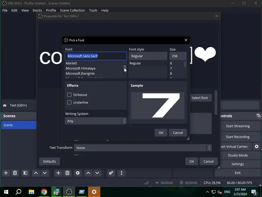Move source up with arrow icon
The width and height of the screenshot is (262, 197).
(88, 173)
